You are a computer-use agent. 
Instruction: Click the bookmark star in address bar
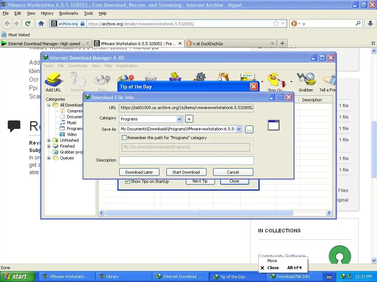(x=275, y=23)
